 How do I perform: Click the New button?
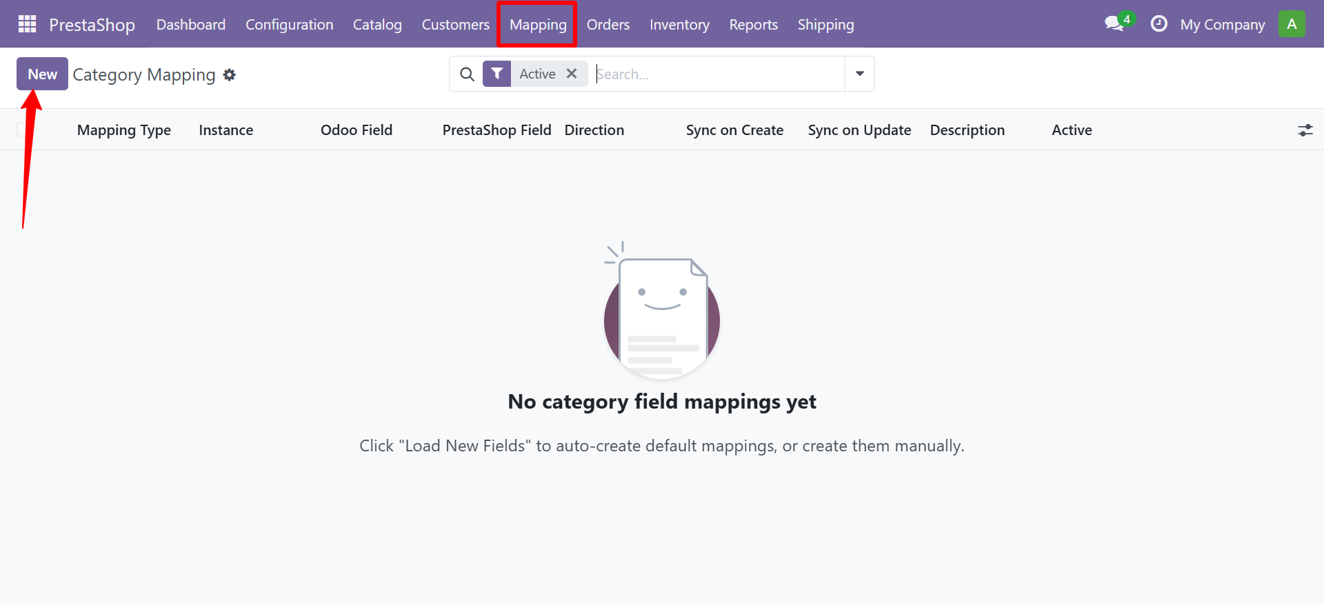41,74
